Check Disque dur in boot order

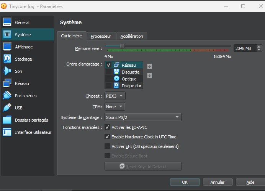(x=109, y=85)
